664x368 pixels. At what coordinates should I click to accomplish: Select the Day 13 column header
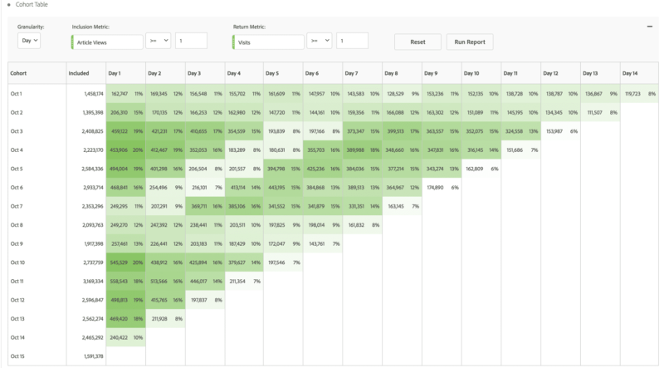(x=600, y=73)
